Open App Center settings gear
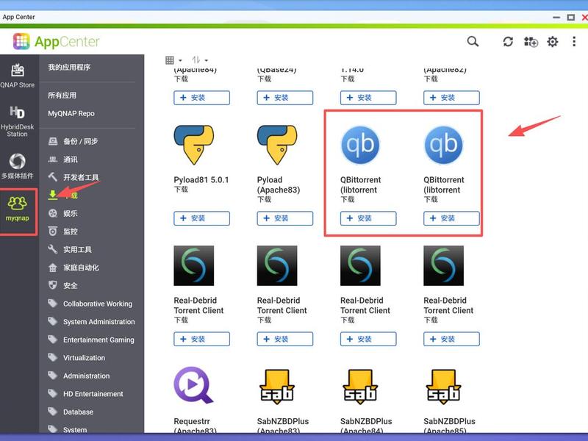 tap(553, 42)
